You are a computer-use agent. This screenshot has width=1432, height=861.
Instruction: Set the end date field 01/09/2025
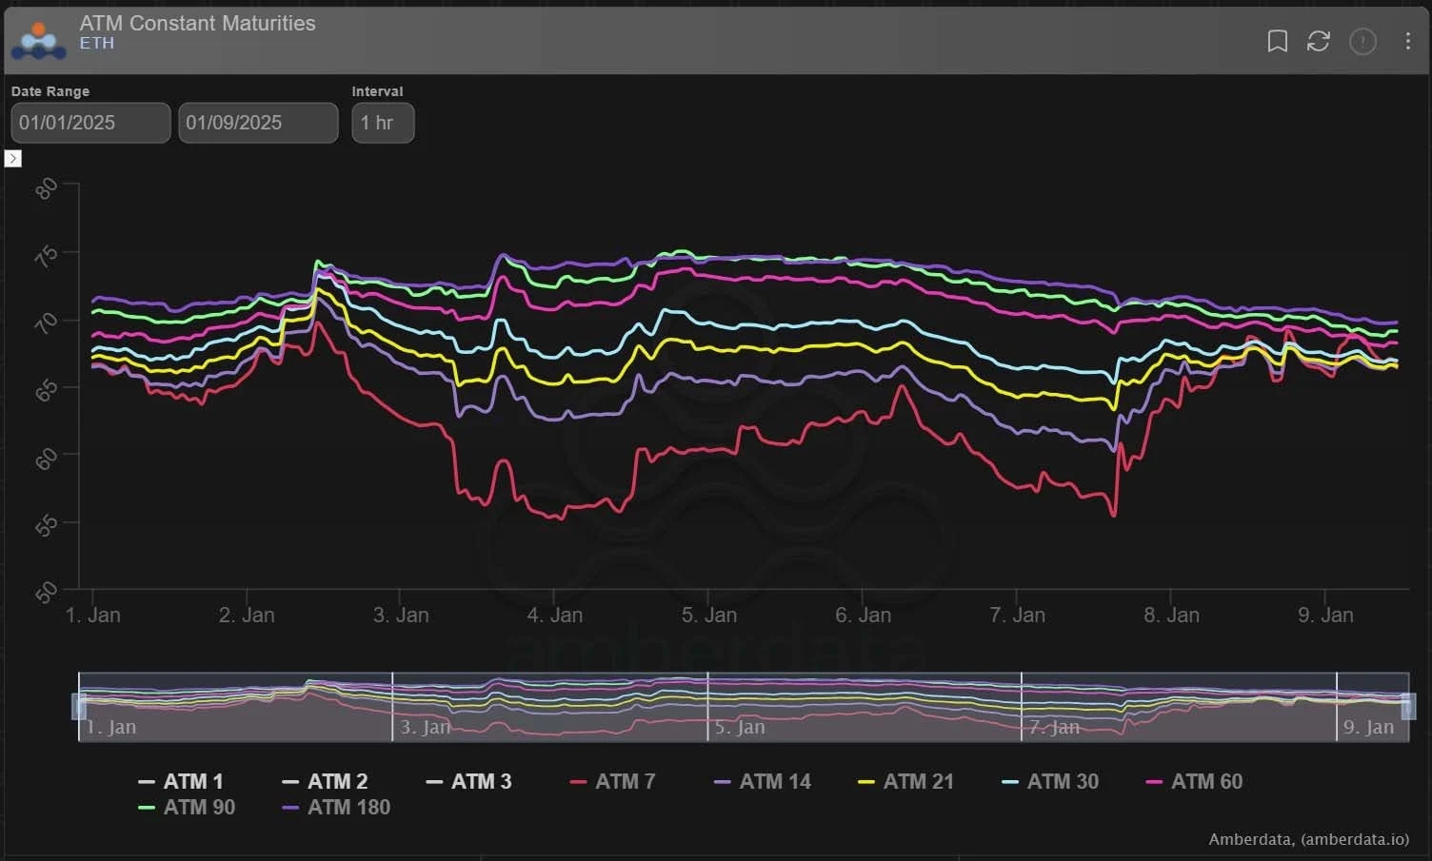[x=258, y=123]
